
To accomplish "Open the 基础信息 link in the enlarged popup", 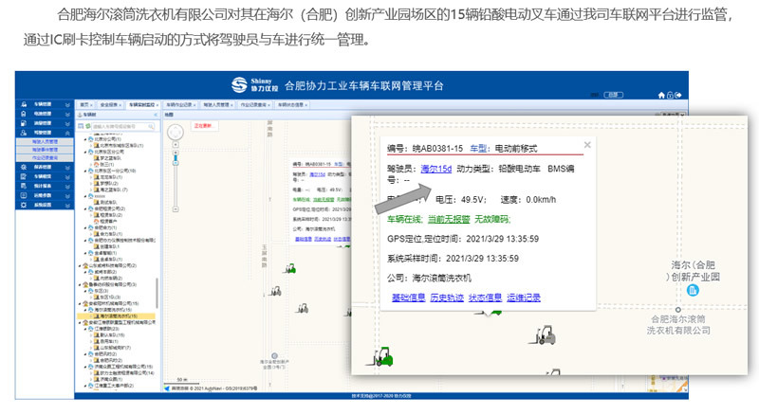I will click(x=409, y=298).
